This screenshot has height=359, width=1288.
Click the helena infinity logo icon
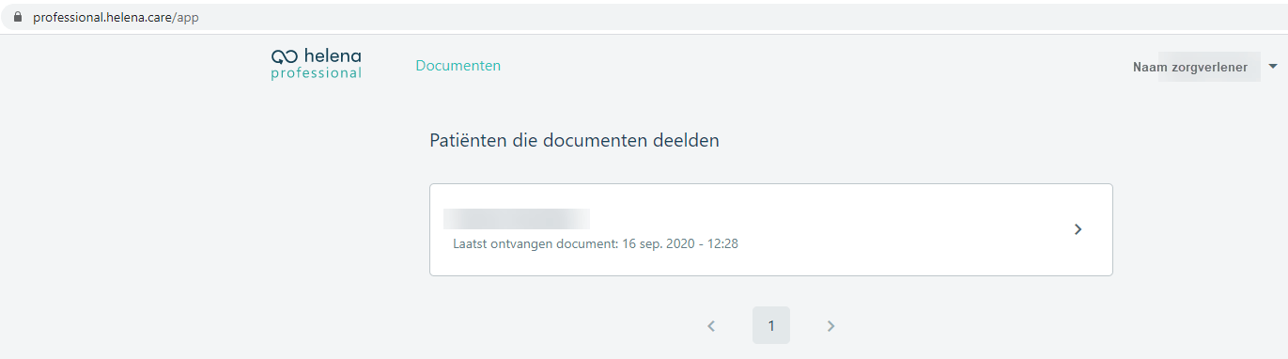point(285,57)
